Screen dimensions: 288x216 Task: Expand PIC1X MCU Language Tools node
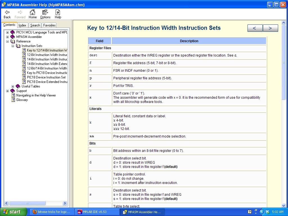[x=7, y=32]
